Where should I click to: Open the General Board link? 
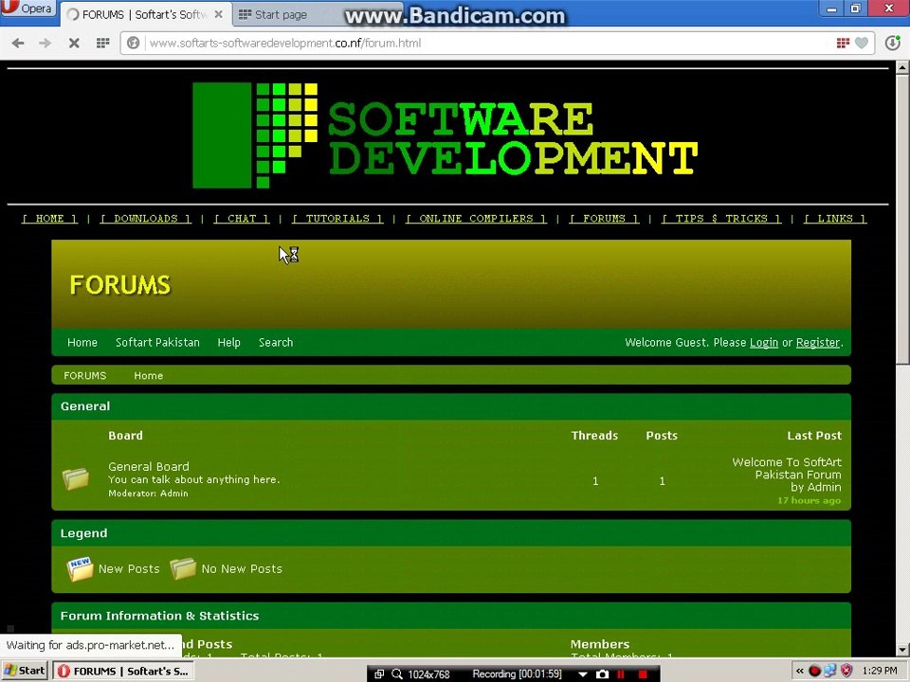[149, 466]
